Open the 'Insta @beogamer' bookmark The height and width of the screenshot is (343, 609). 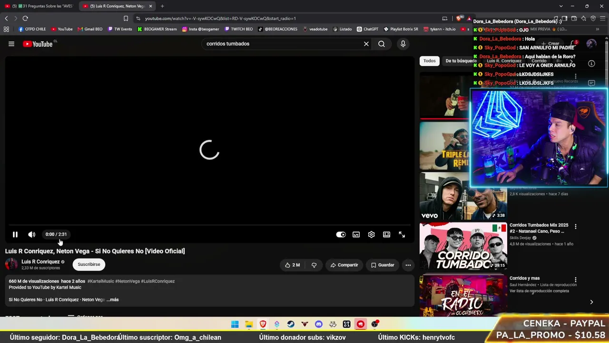coord(201,29)
